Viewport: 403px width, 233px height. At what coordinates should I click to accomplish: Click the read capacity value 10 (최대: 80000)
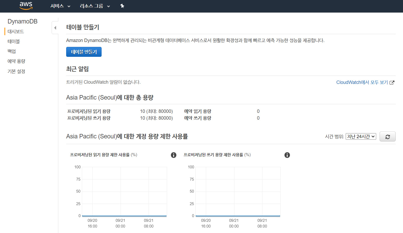coord(156,111)
